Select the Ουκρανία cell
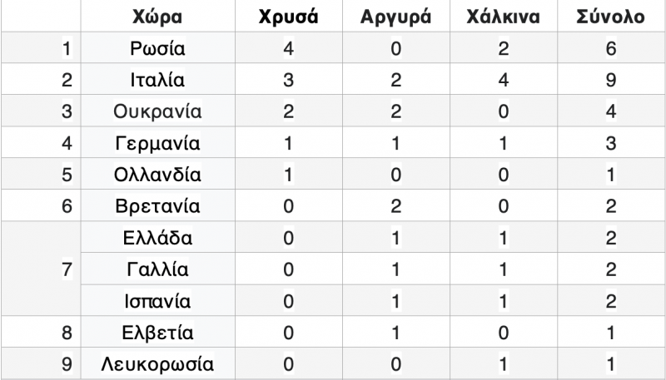Viewport: 666px width, 380px height. point(157,112)
